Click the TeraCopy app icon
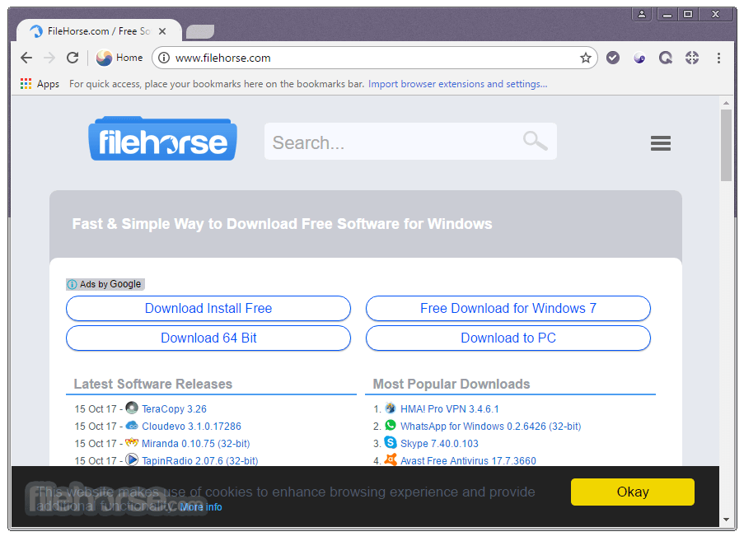 pos(132,408)
